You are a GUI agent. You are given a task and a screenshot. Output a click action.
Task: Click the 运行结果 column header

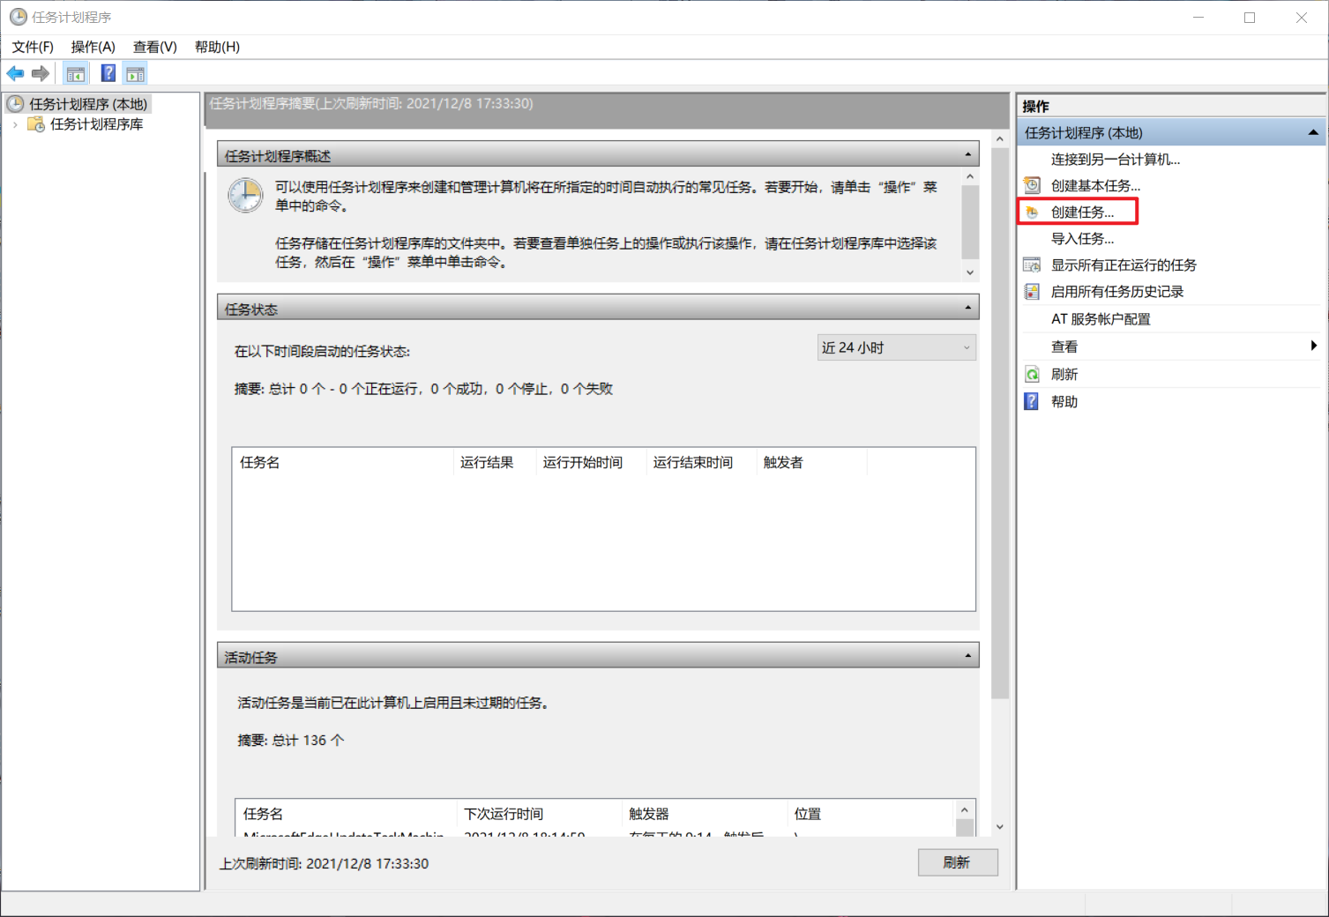coord(495,462)
